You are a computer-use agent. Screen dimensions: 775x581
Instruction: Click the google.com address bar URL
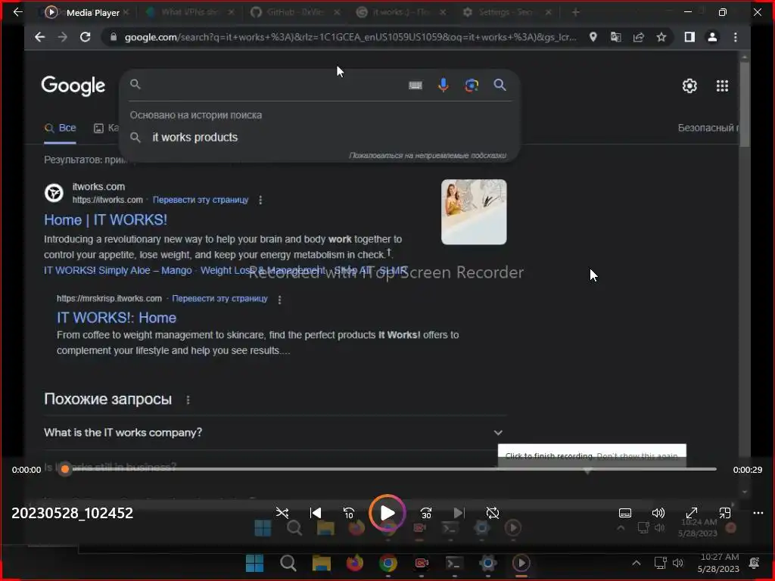[x=350, y=37]
